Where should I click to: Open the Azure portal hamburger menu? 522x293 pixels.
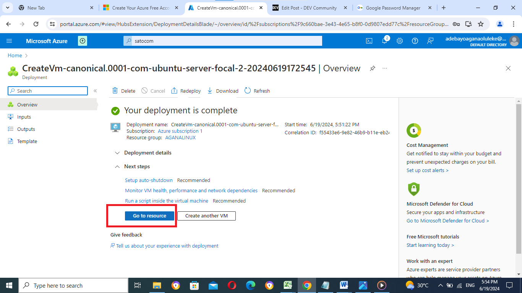pyautogui.click(x=10, y=41)
